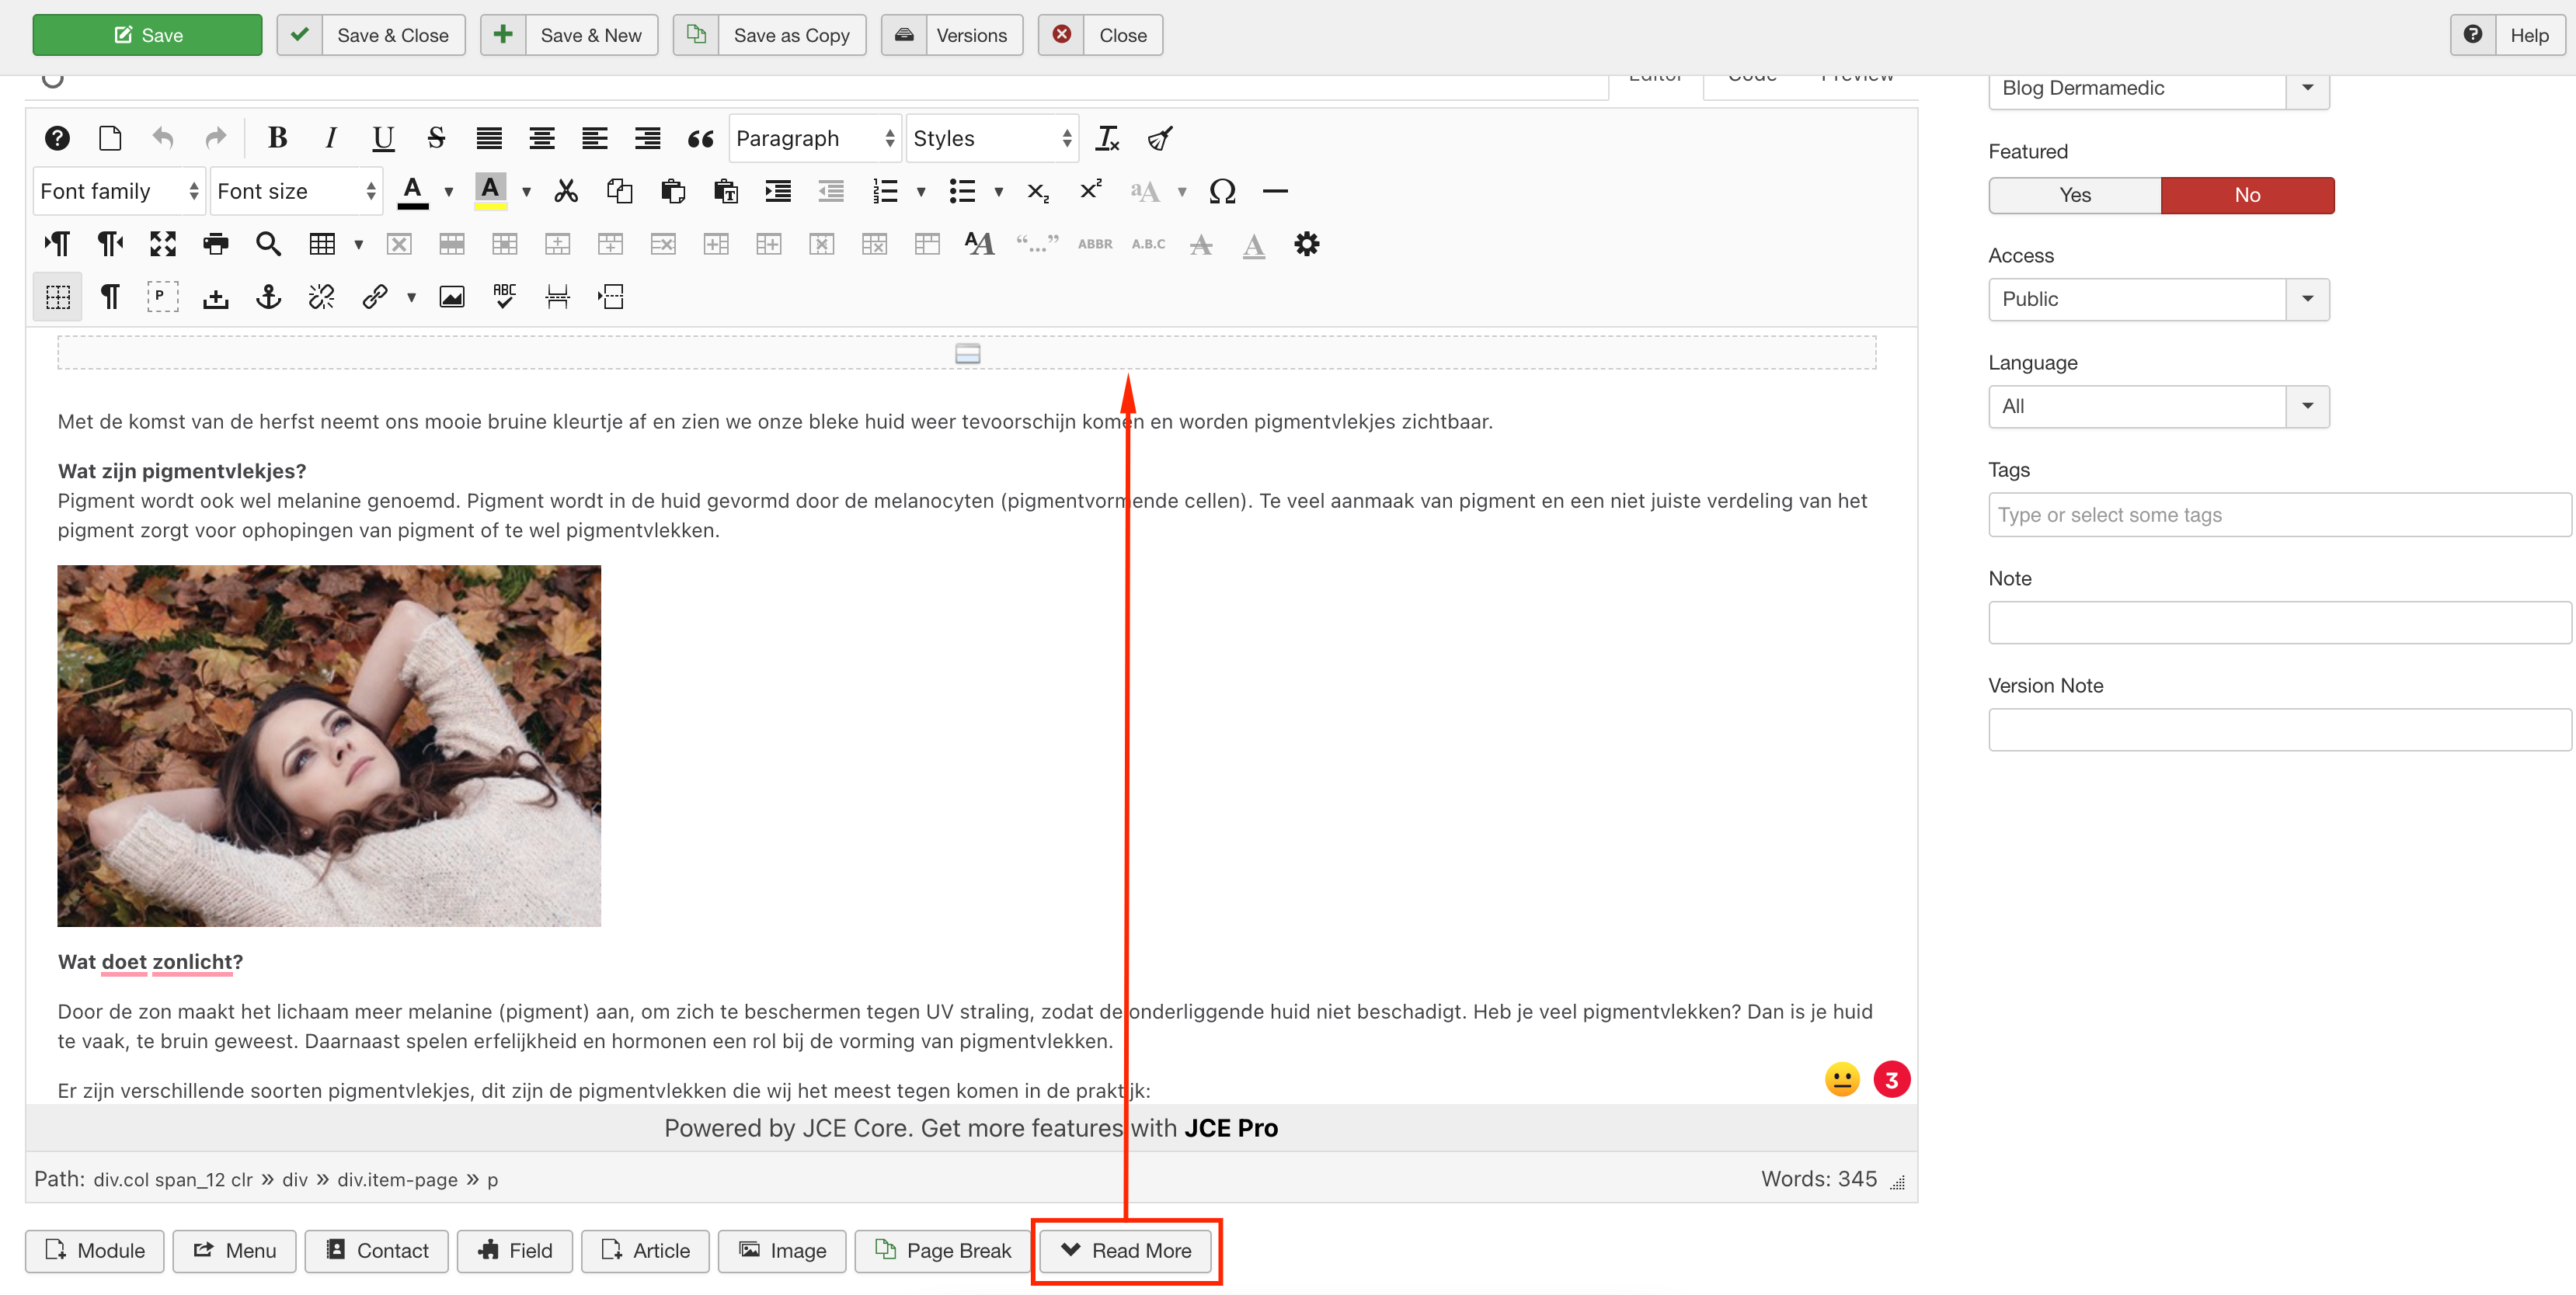Image resolution: width=2576 pixels, height=1295 pixels.
Task: Set Featured to No
Action: click(2246, 195)
